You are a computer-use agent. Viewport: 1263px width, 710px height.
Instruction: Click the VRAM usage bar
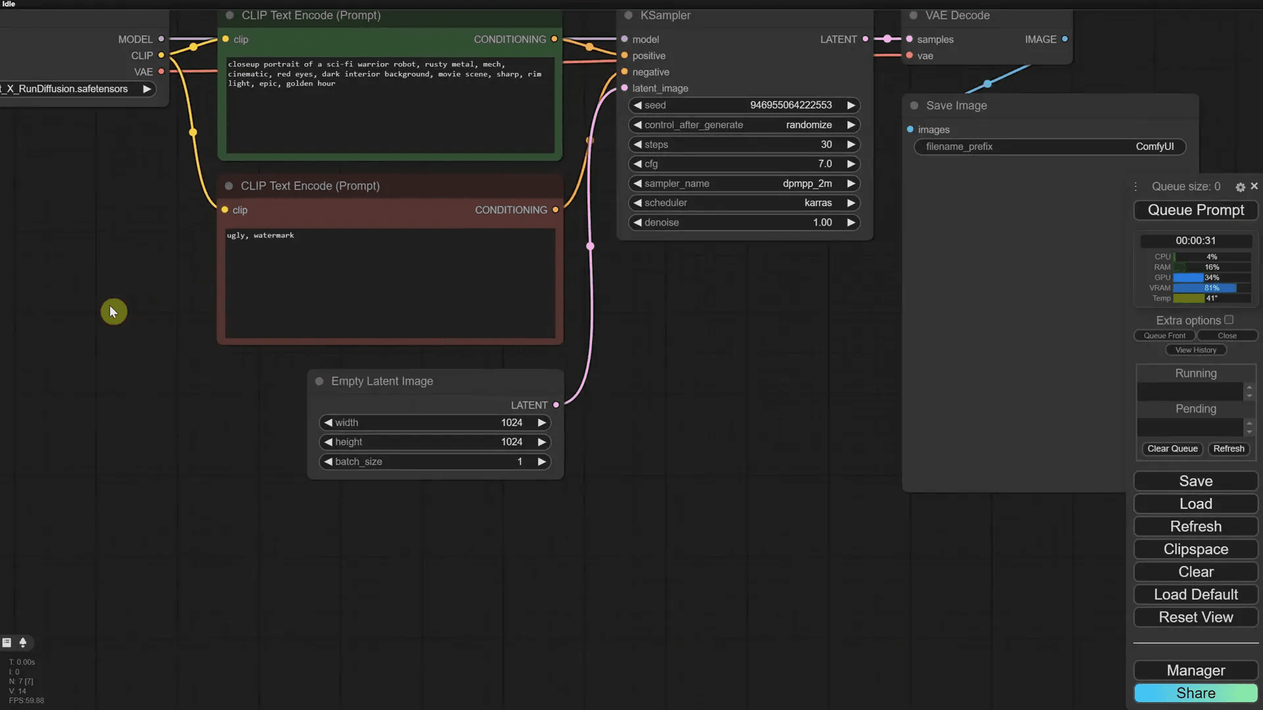(x=1211, y=288)
